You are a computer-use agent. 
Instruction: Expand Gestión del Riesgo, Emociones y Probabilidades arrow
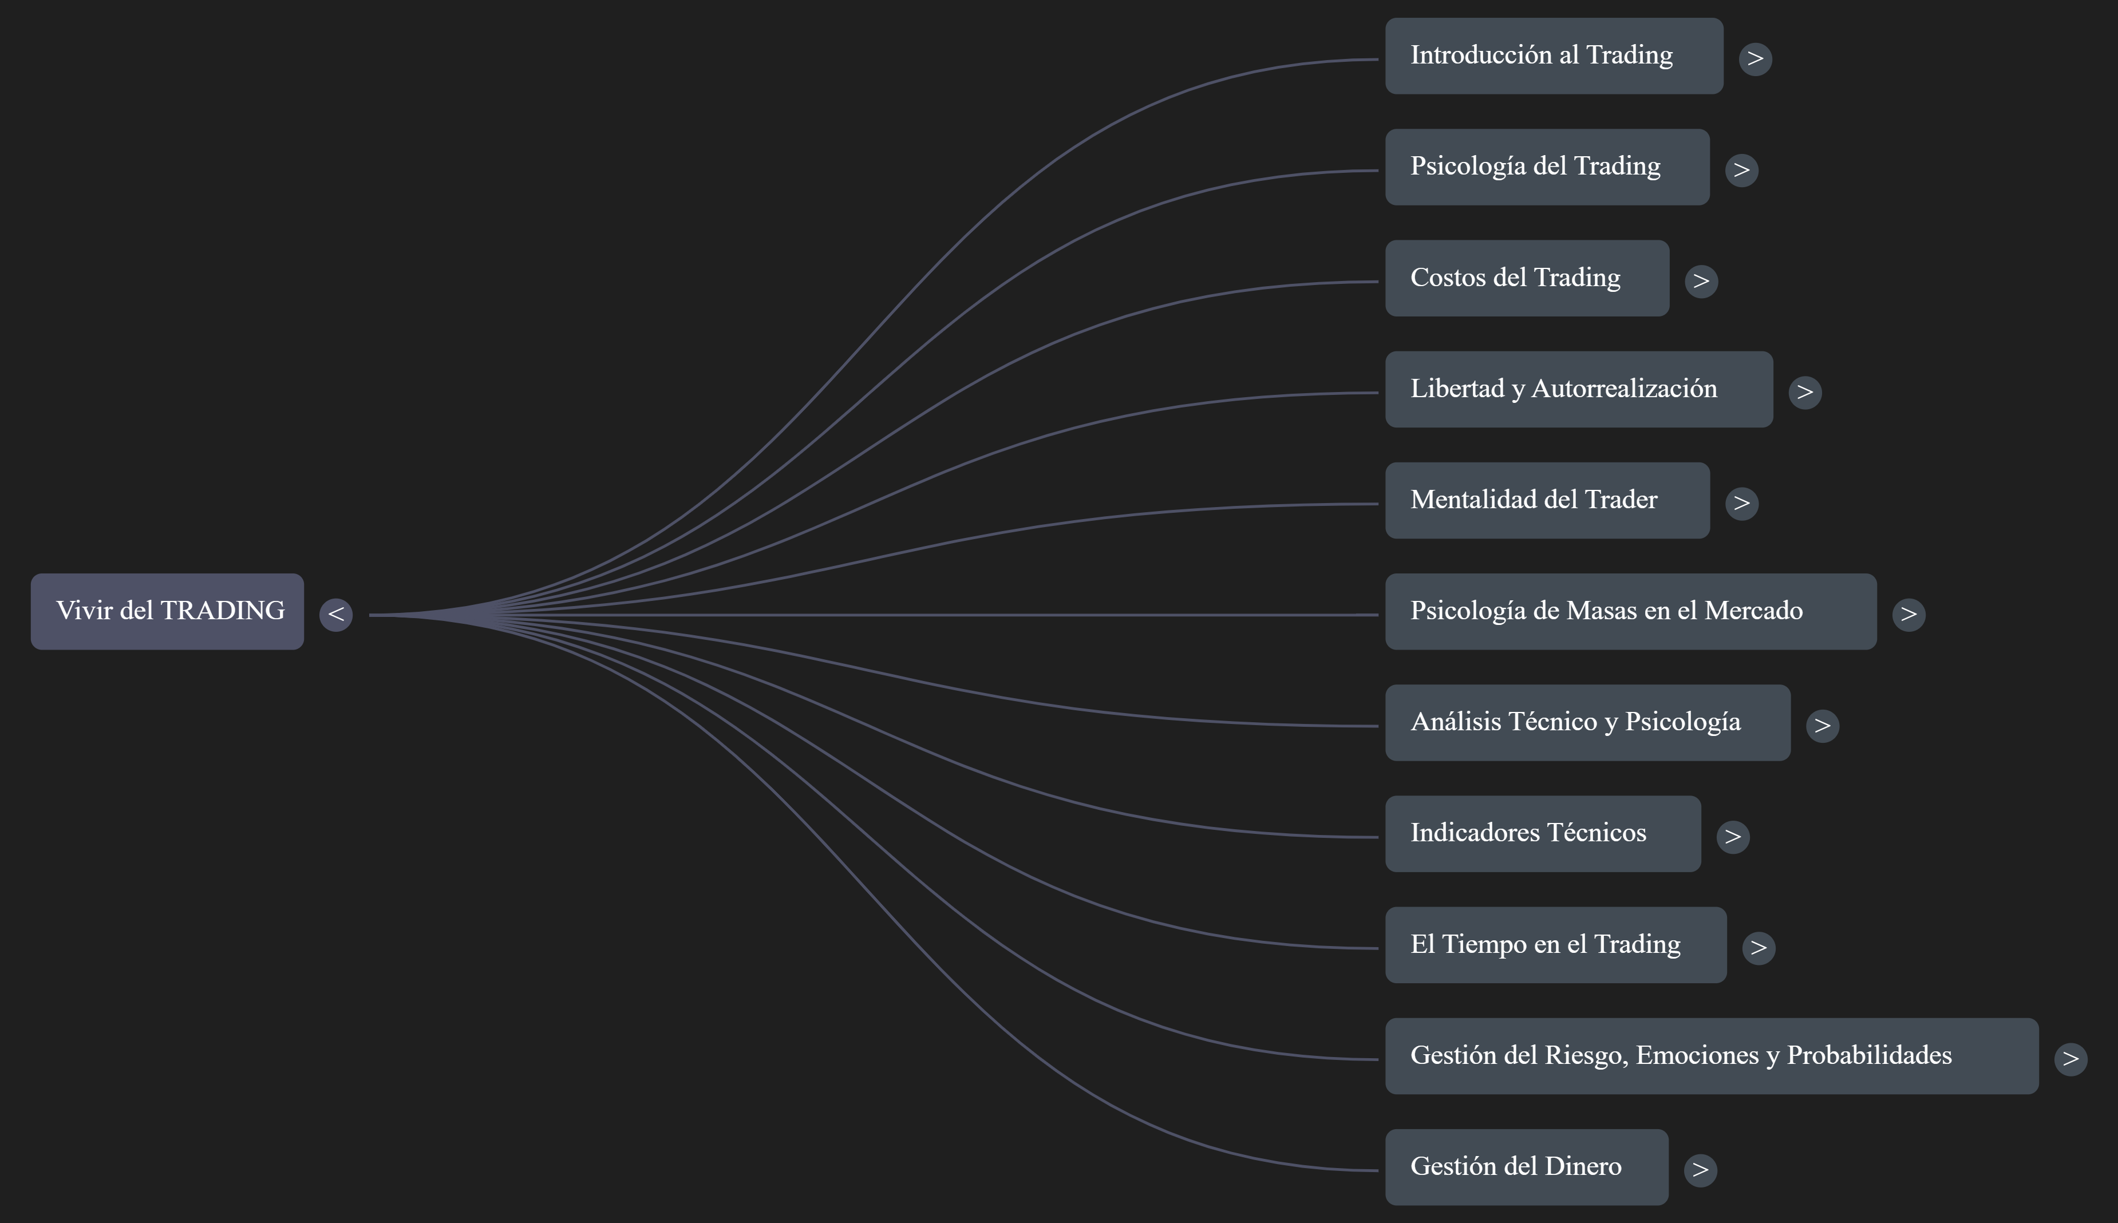(2070, 1059)
